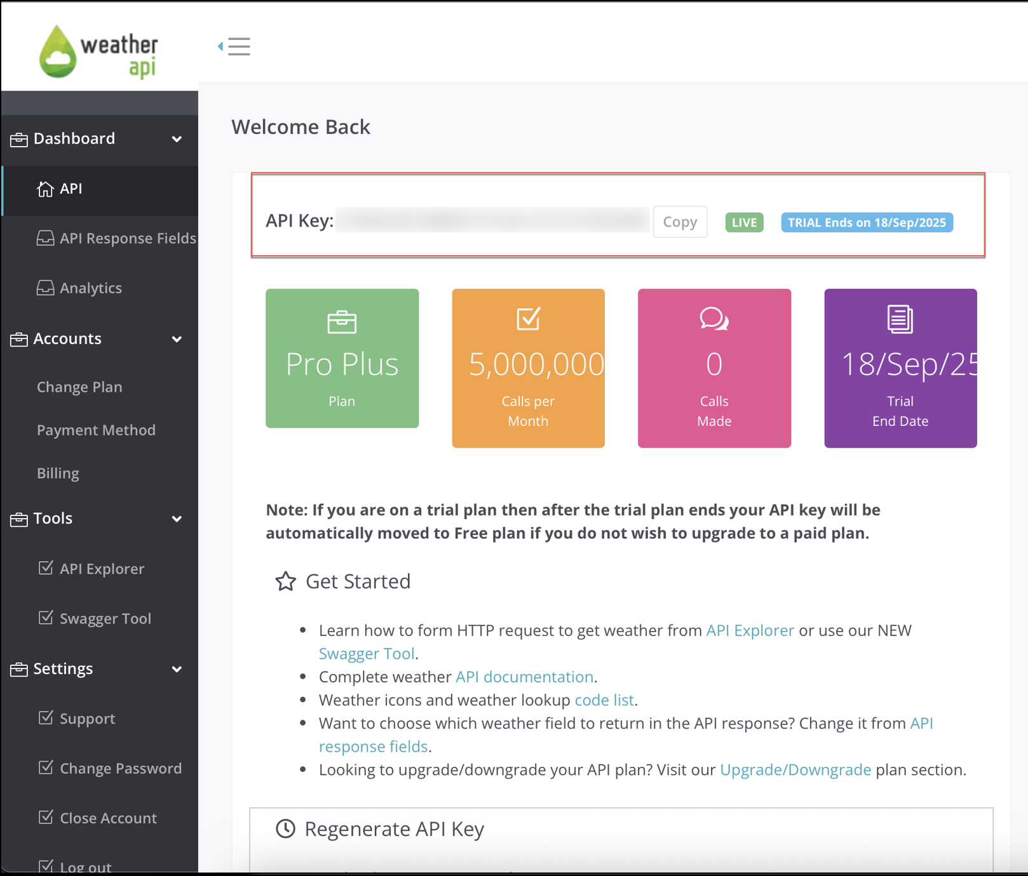Click the Accounts briefcase icon
The width and height of the screenshot is (1028, 876).
tap(19, 339)
